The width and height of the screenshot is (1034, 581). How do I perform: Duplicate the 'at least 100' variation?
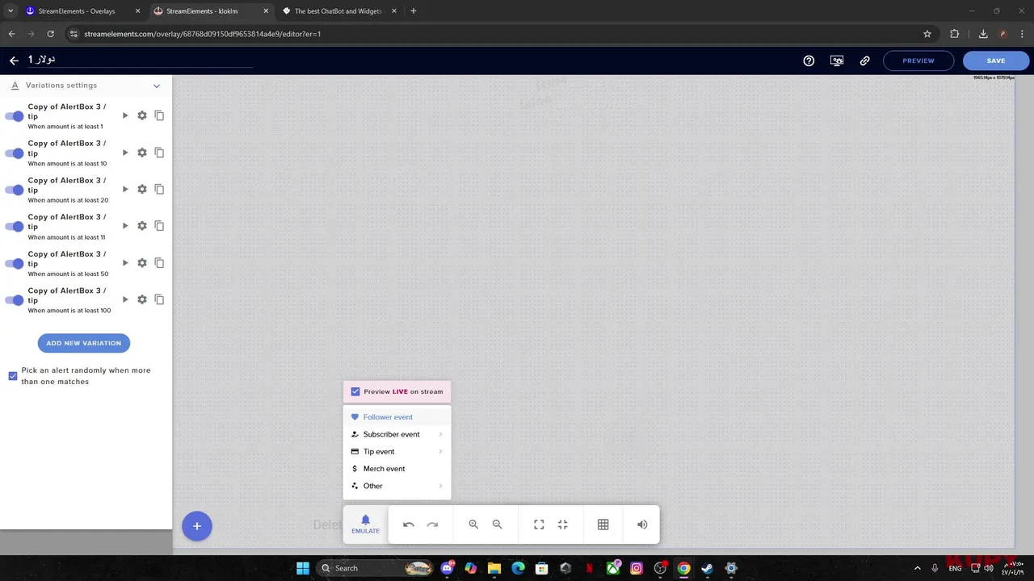click(x=159, y=299)
